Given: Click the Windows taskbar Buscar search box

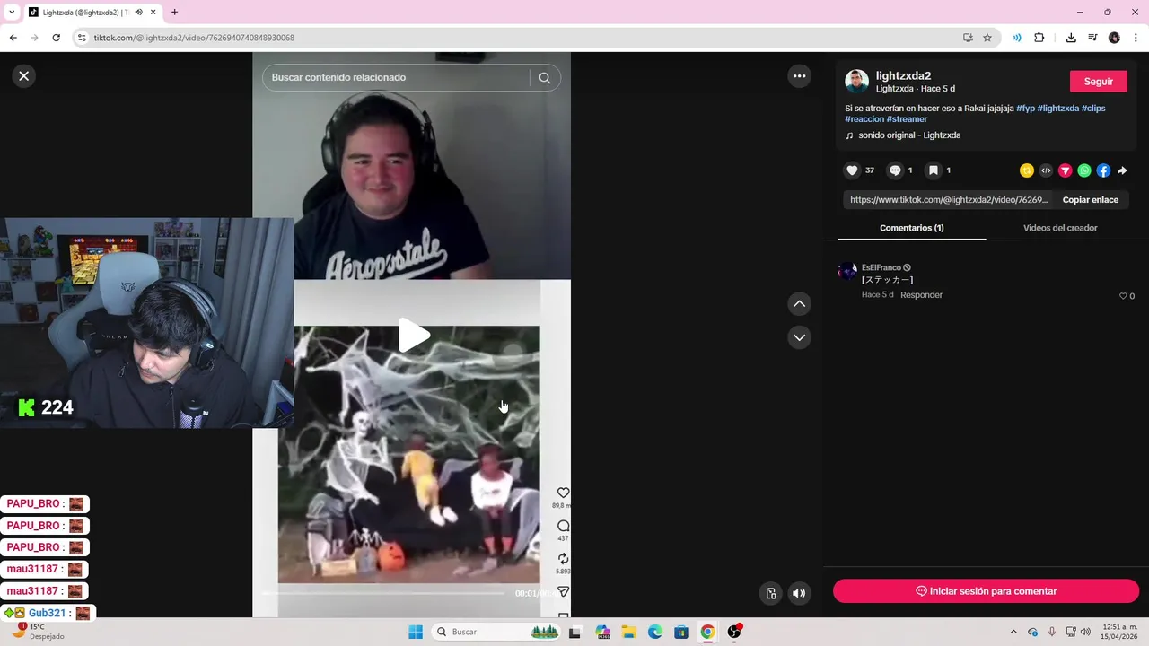Looking at the screenshot, I should point(497,632).
